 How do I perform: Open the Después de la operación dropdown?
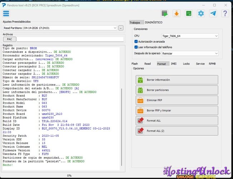pyautogui.click(x=190, y=53)
